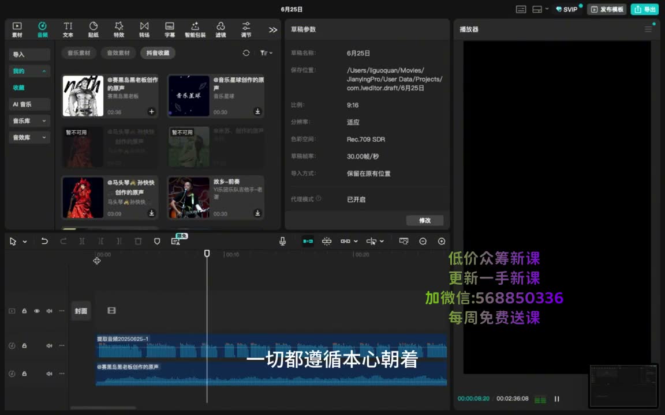This screenshot has width=665, height=415.
Task: Open the 智能包装 smart packaging tab
Action: point(195,29)
